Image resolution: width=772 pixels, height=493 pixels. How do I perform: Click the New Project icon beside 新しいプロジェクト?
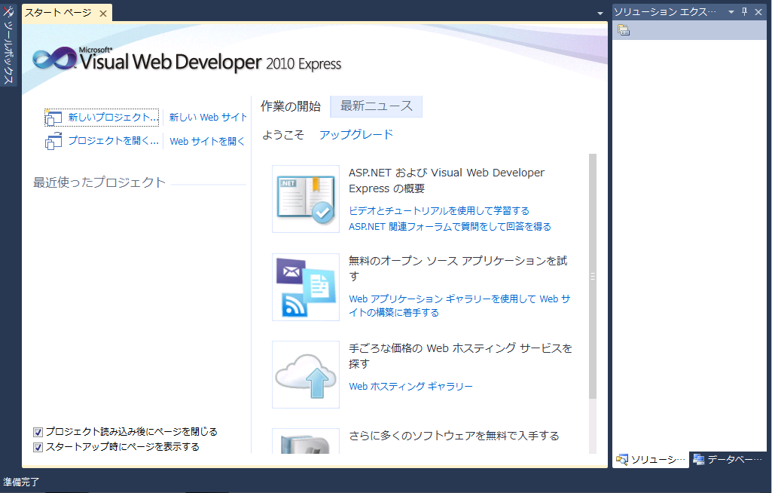click(53, 118)
